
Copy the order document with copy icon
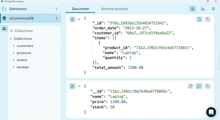click(x=208, y=19)
